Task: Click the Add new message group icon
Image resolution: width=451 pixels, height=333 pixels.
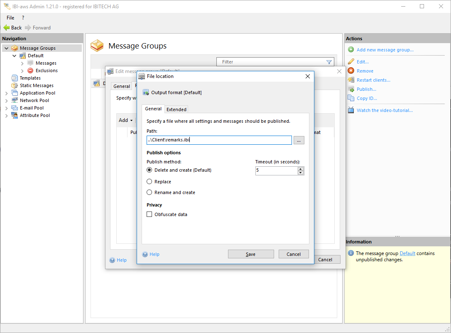Action: pyautogui.click(x=351, y=50)
